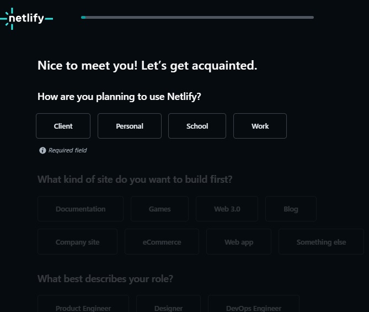Select the Client usage option

pos(63,126)
